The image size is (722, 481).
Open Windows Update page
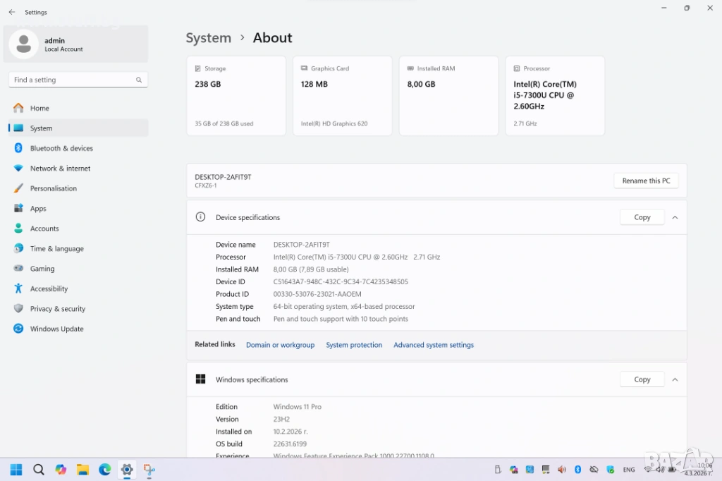click(x=56, y=329)
